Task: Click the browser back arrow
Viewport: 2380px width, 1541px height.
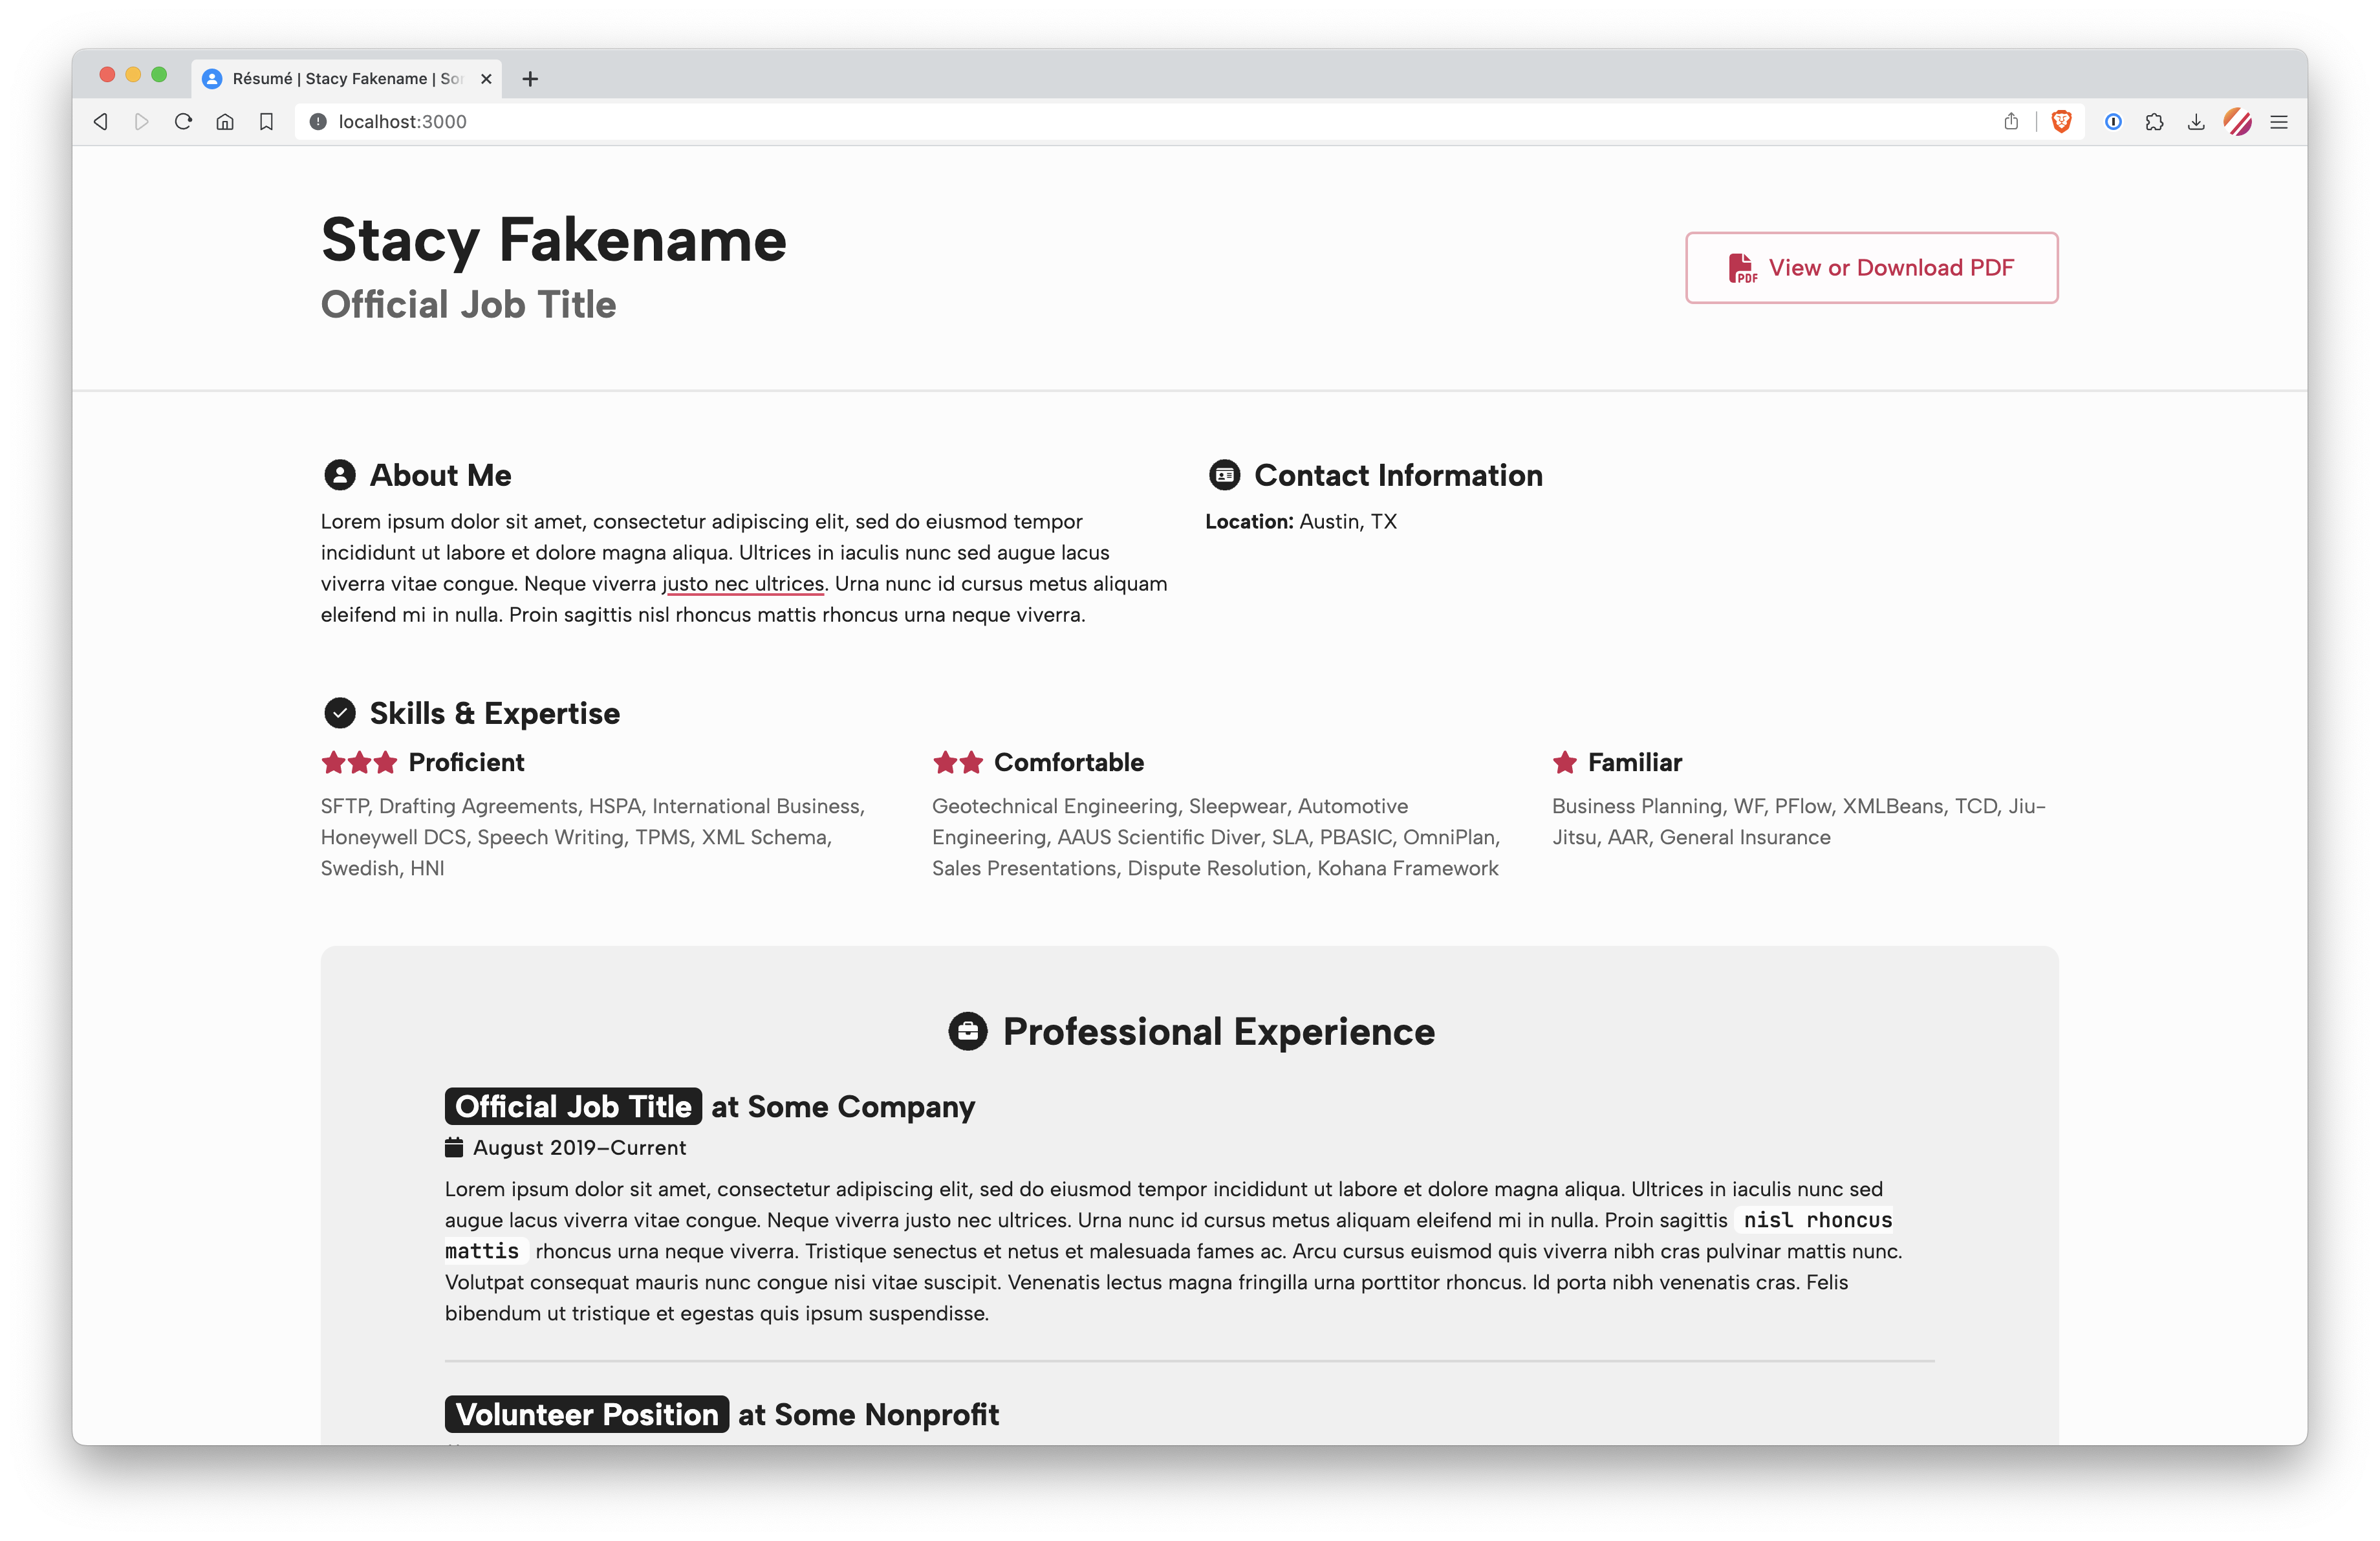Action: coord(101,122)
